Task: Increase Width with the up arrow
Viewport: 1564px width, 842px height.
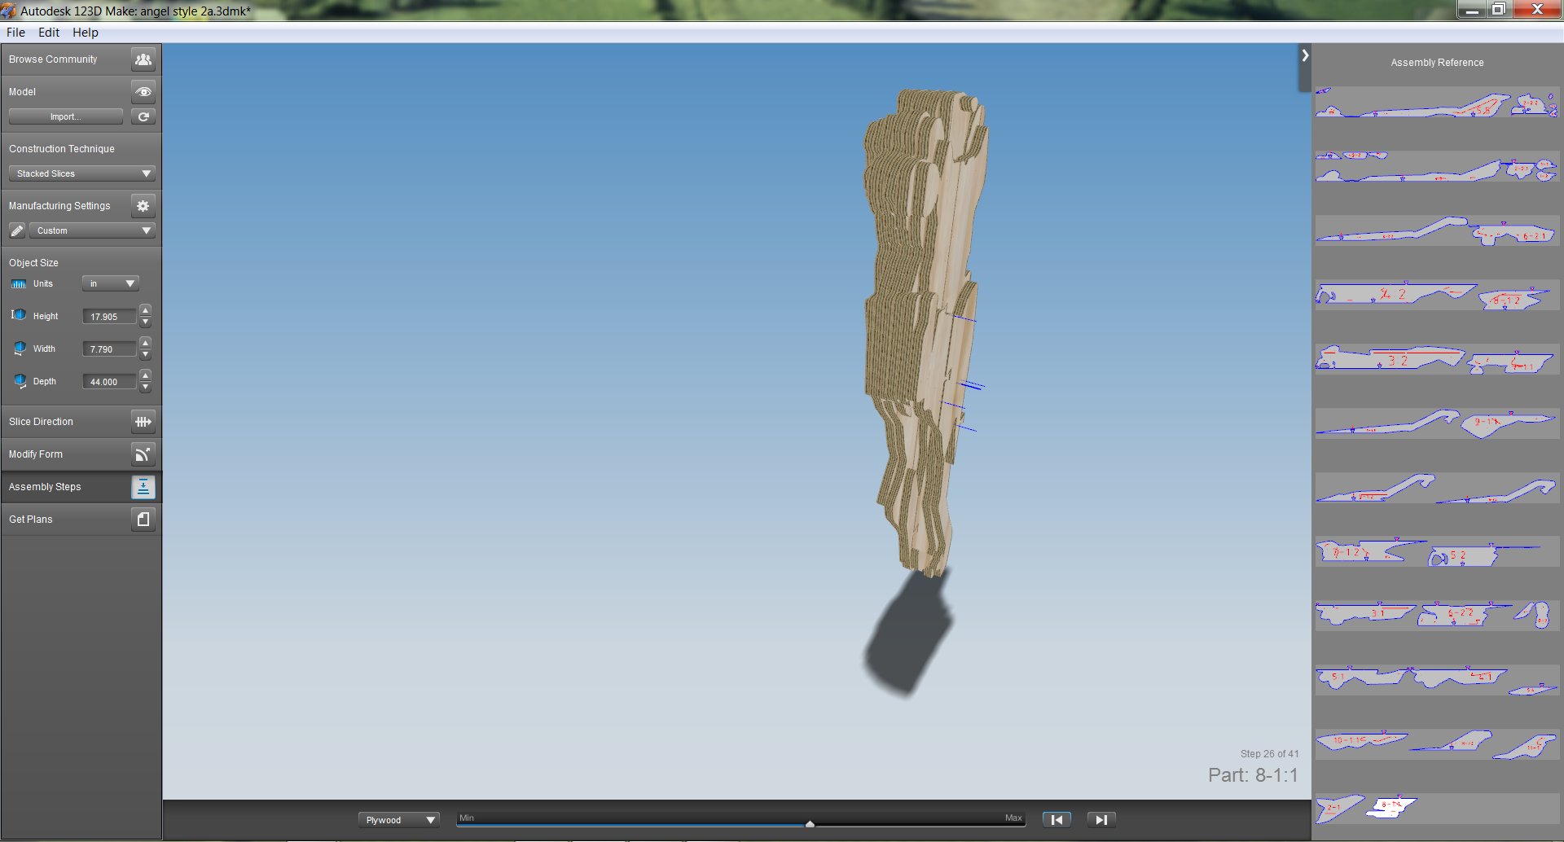Action: coord(145,343)
